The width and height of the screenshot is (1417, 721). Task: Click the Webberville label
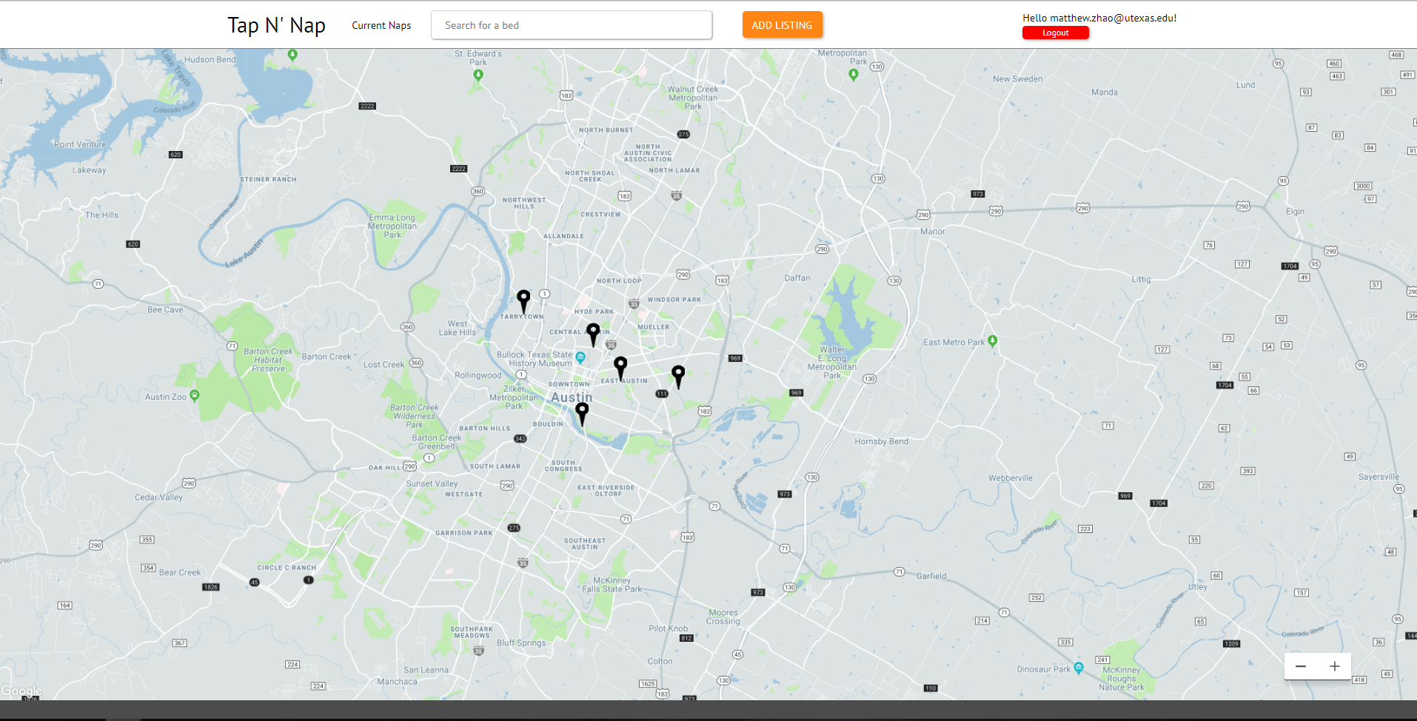[x=1011, y=478]
